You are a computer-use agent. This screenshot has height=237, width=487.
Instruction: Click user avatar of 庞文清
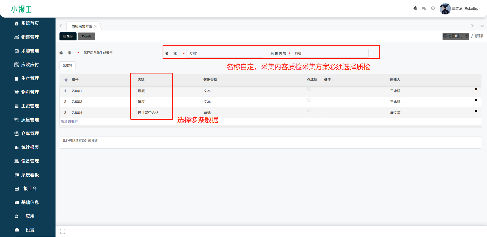pyautogui.click(x=445, y=9)
